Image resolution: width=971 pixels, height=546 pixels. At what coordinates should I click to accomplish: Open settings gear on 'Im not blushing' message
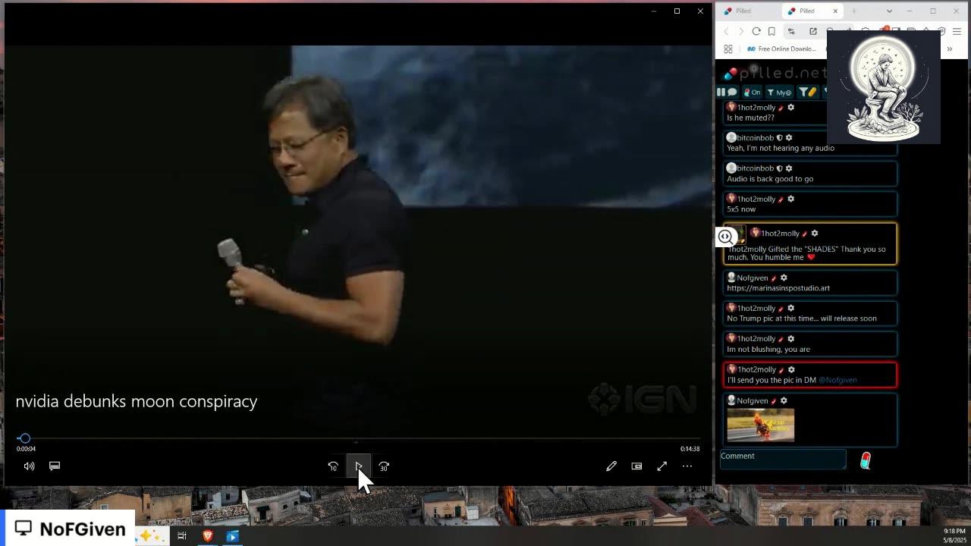point(790,339)
